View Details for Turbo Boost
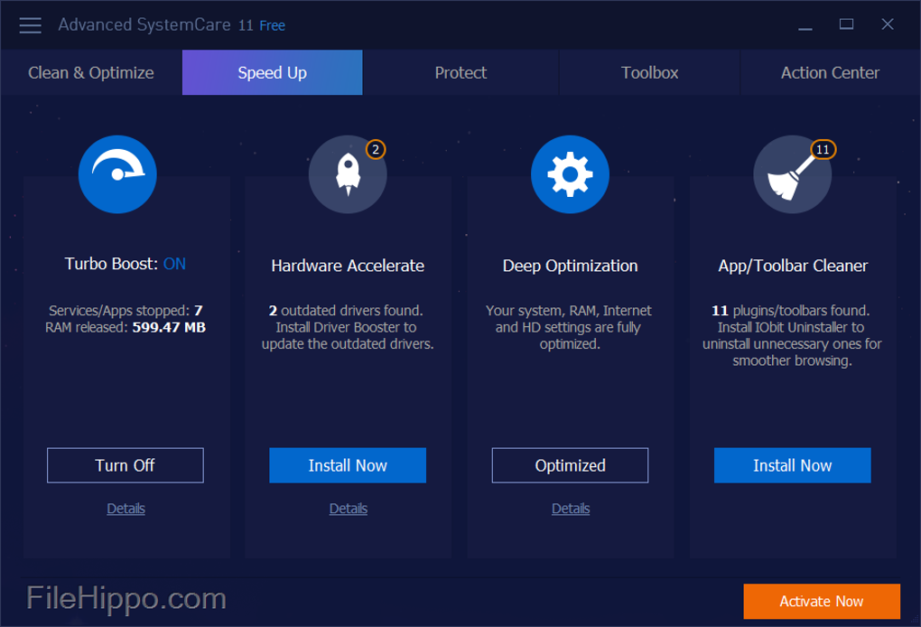This screenshot has width=921, height=627. click(126, 509)
